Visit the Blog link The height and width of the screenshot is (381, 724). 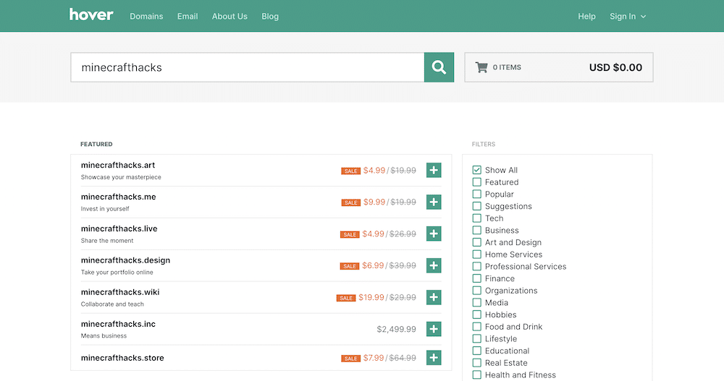coord(270,16)
